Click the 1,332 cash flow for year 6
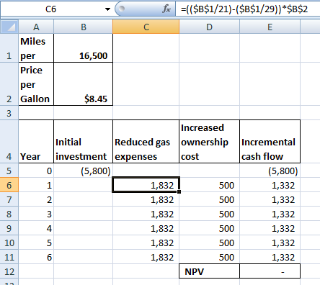 pyautogui.click(x=270, y=257)
